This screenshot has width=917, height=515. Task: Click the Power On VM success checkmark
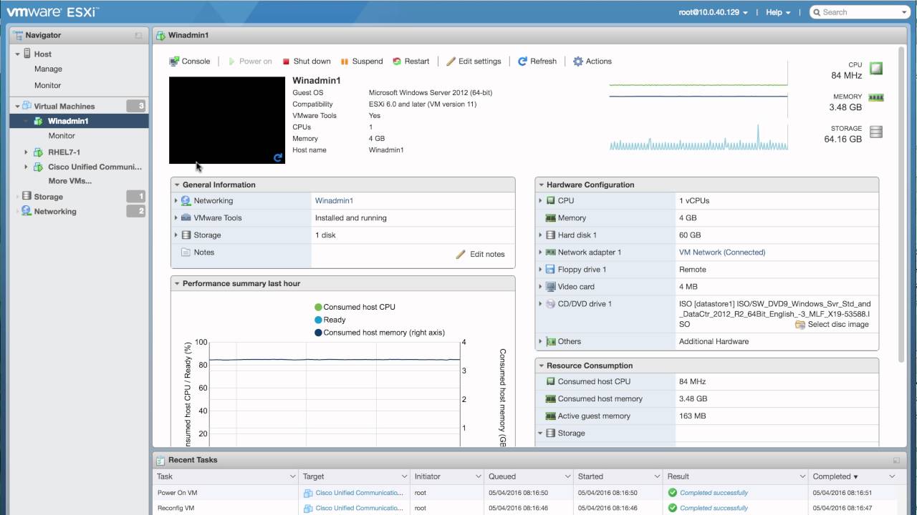pyautogui.click(x=673, y=493)
